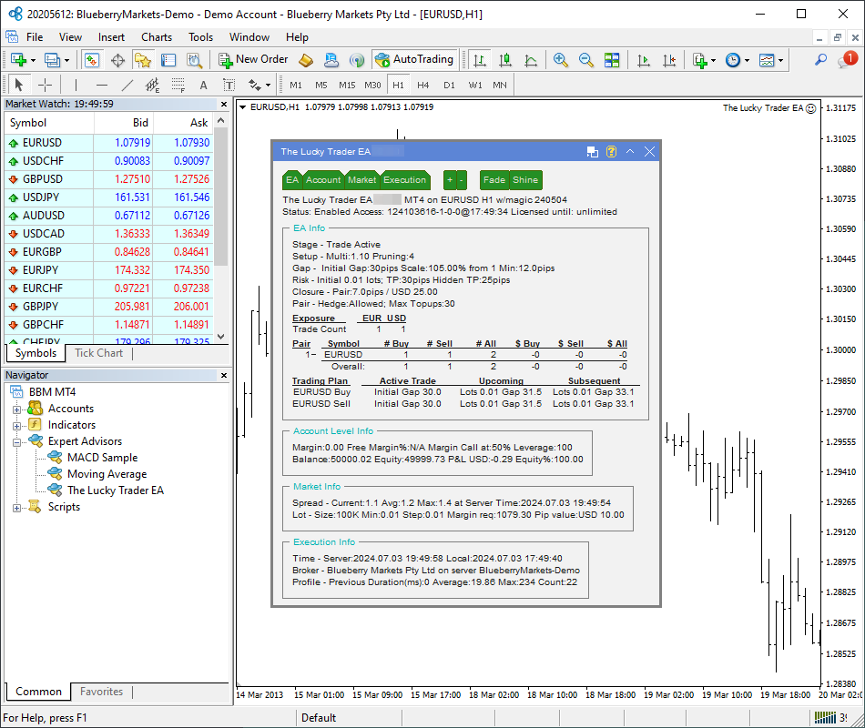Toggle the AutoTrading button
The image size is (865, 728).
[x=413, y=59]
